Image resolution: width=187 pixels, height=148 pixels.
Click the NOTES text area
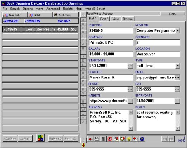click(x=156, y=120)
